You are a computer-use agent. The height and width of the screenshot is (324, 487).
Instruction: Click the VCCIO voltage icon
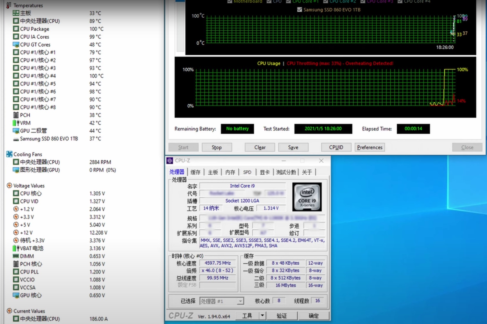point(16,280)
